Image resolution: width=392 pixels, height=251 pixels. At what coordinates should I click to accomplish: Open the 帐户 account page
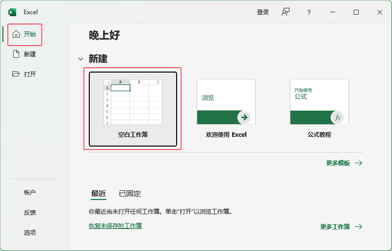coord(30,192)
